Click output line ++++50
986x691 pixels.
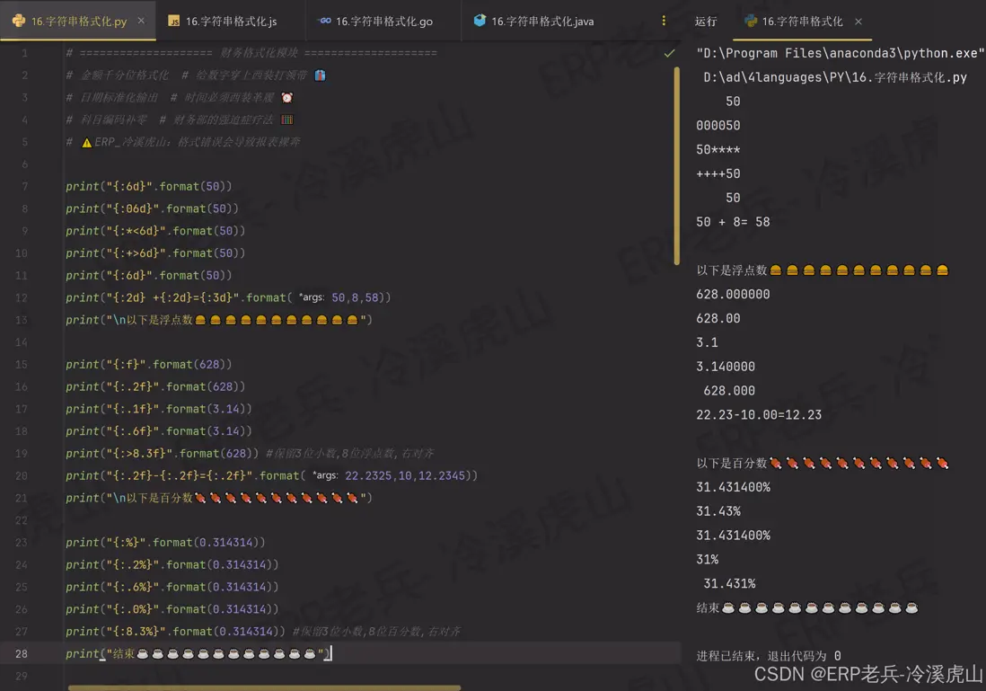[718, 173]
